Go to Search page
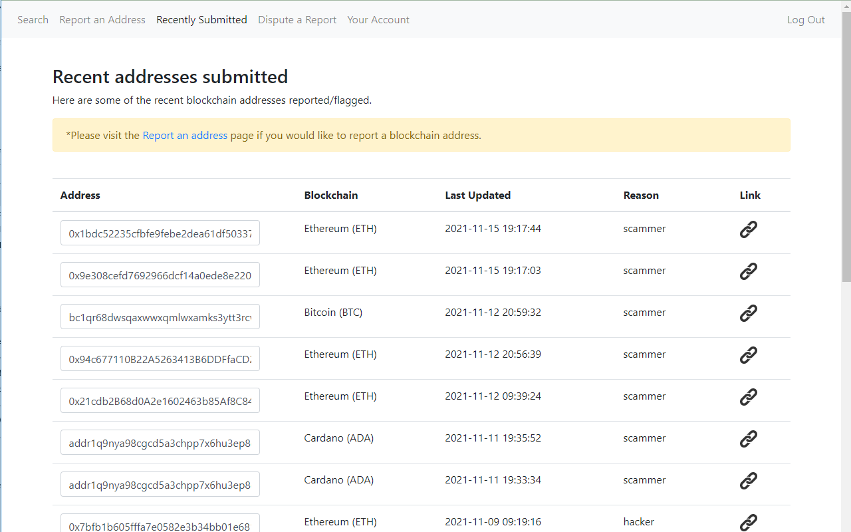Screen dimensions: 851x532 coord(33,20)
